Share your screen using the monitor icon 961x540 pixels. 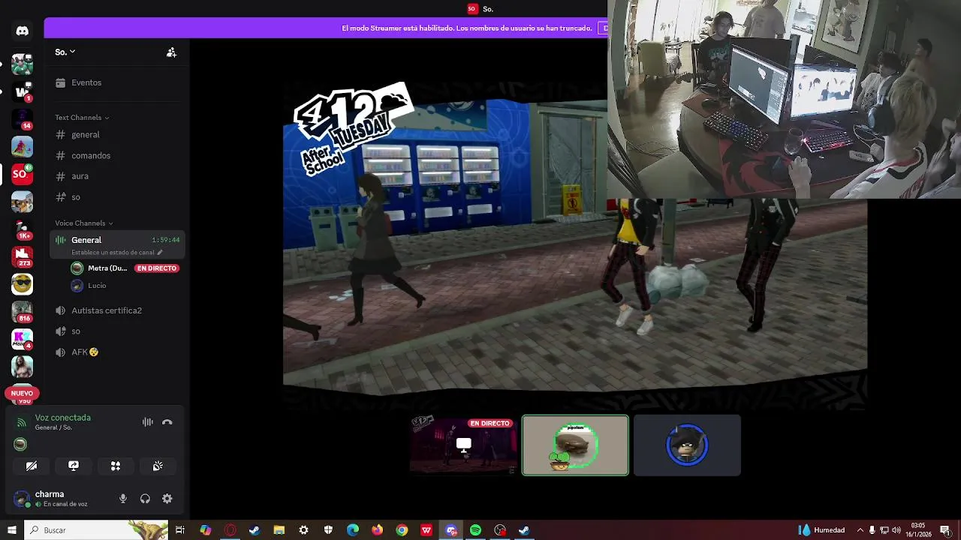(x=74, y=466)
